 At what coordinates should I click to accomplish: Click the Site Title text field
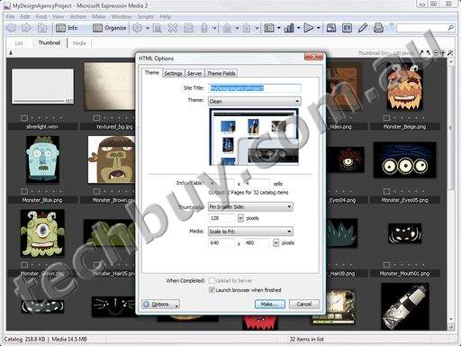[x=255, y=88]
